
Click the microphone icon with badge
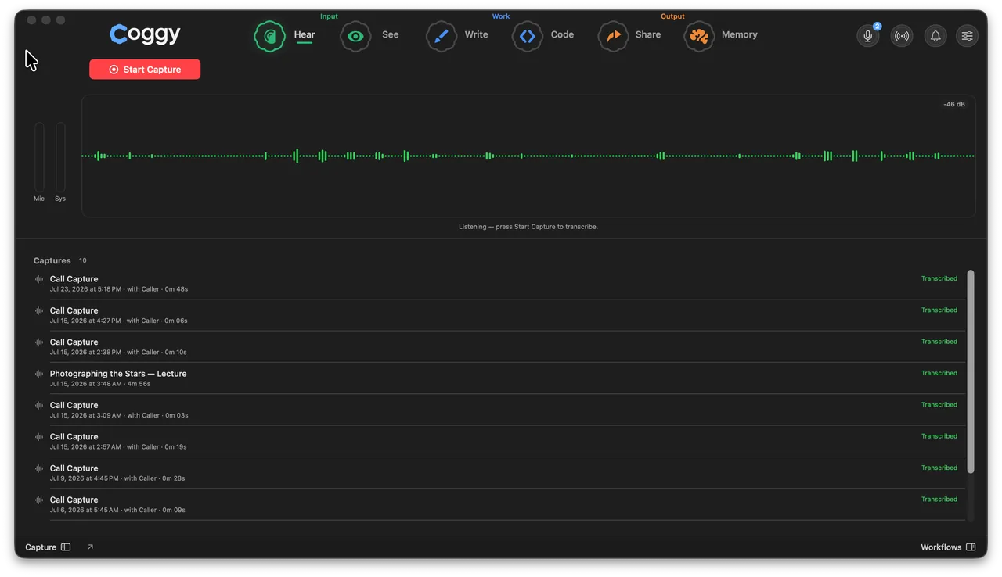(867, 36)
